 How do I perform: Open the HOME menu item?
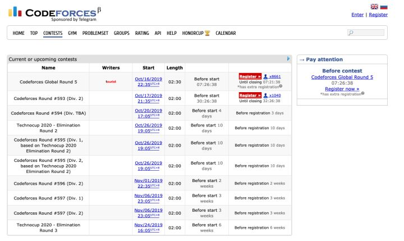(x=19, y=33)
